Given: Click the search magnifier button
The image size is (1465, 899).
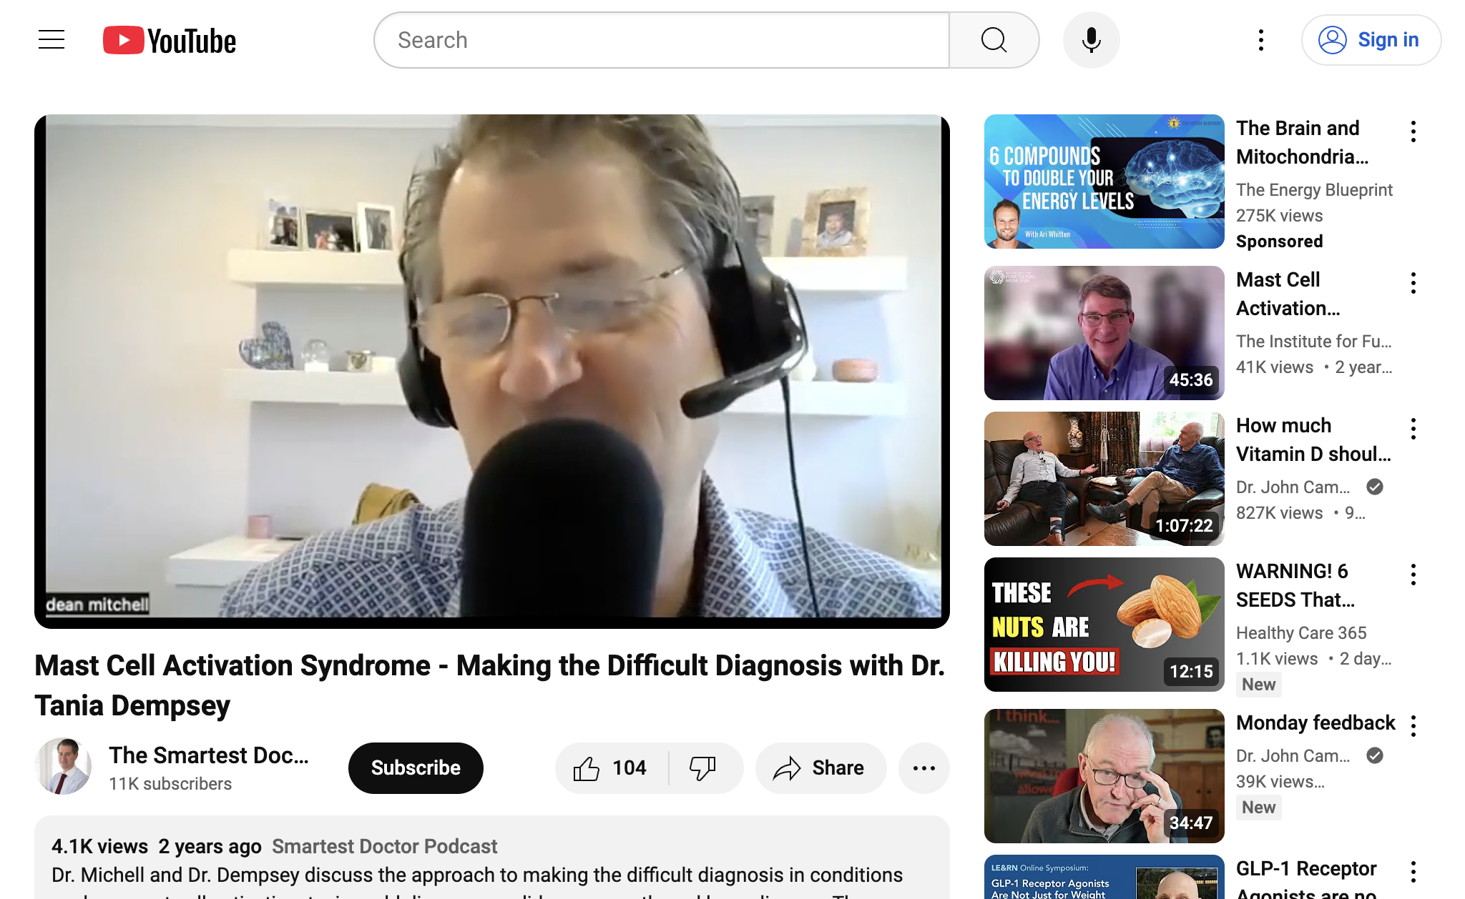Looking at the screenshot, I should [x=994, y=40].
